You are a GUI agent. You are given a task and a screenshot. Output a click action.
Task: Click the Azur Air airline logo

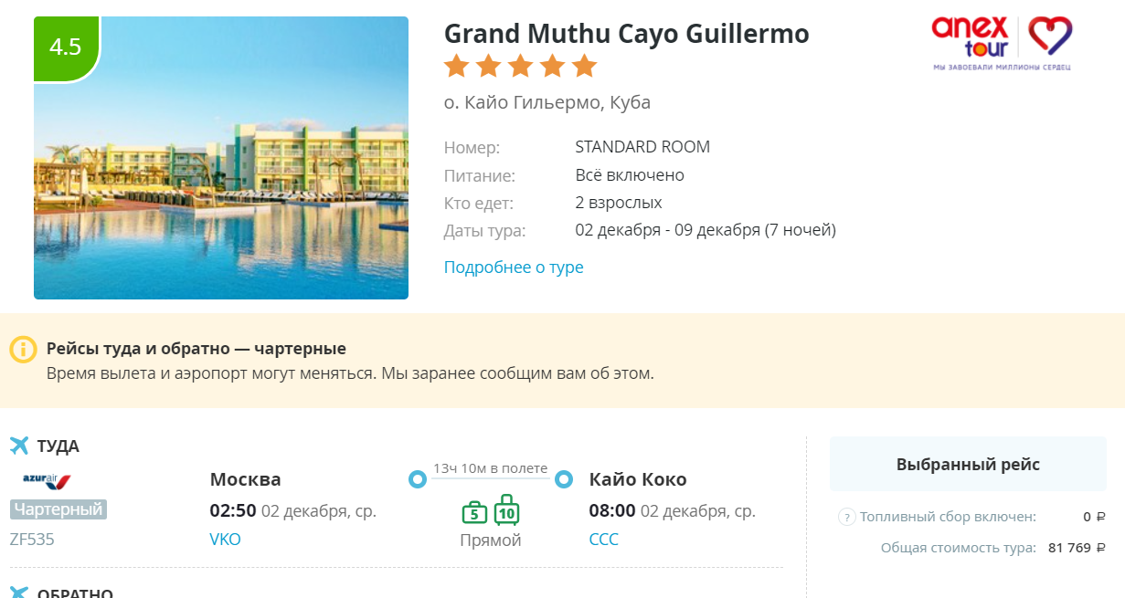click(x=47, y=480)
